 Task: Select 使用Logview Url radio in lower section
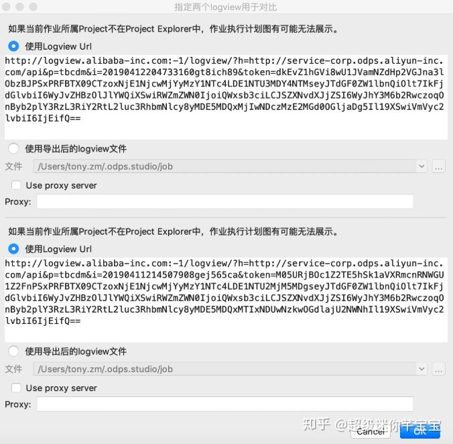click(x=13, y=249)
